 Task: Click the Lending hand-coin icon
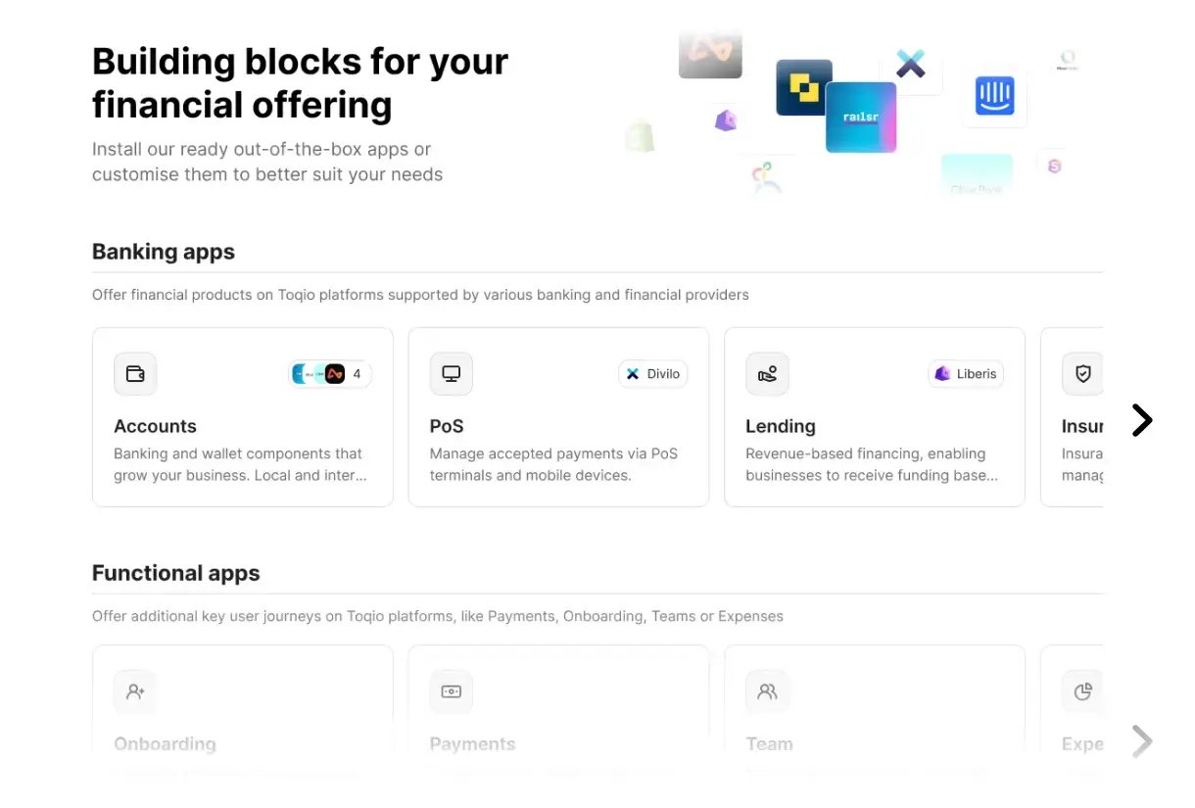tap(767, 374)
